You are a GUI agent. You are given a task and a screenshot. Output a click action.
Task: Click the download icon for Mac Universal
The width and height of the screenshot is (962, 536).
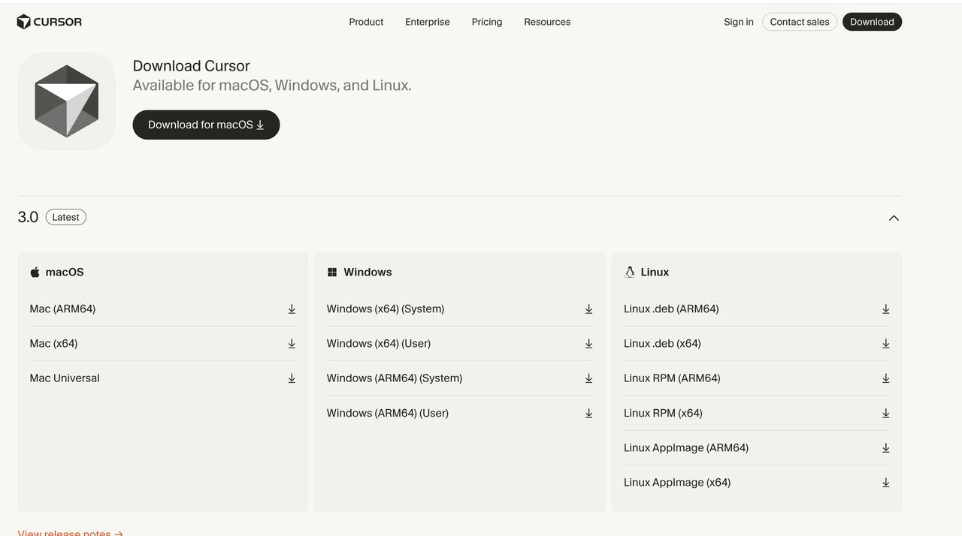pyautogui.click(x=292, y=378)
